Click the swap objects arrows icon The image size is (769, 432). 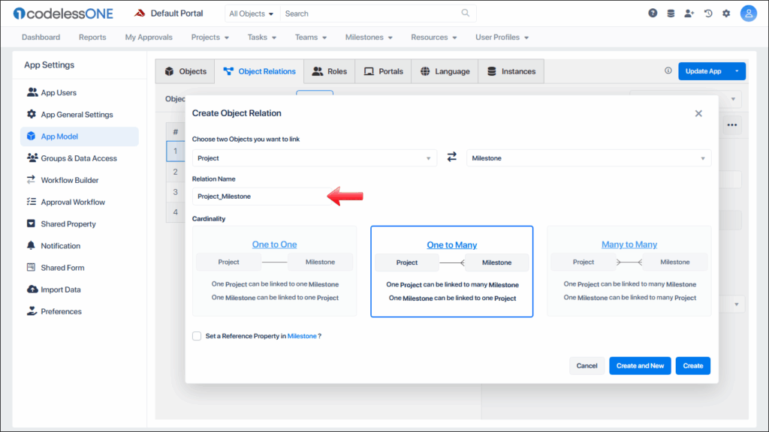pos(451,157)
